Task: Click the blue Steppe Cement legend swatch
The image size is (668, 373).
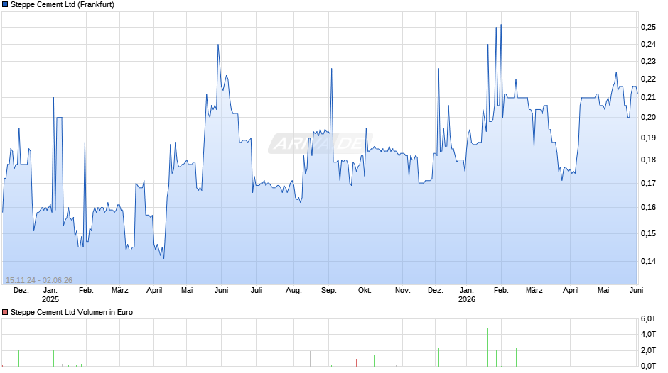Action: point(5,5)
